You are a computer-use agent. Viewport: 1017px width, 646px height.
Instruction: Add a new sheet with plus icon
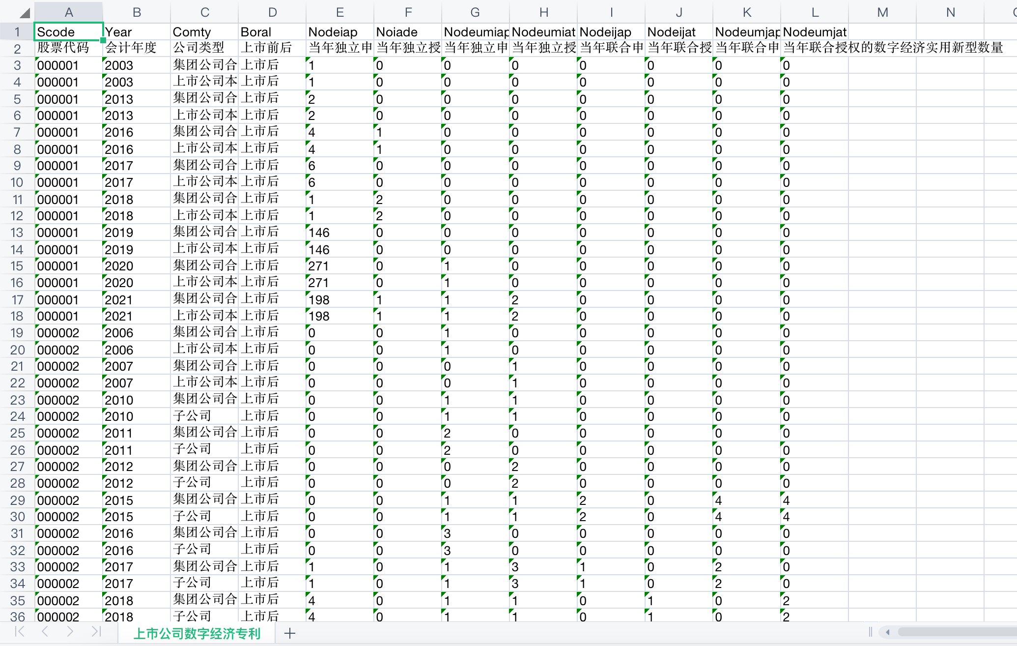(x=290, y=633)
